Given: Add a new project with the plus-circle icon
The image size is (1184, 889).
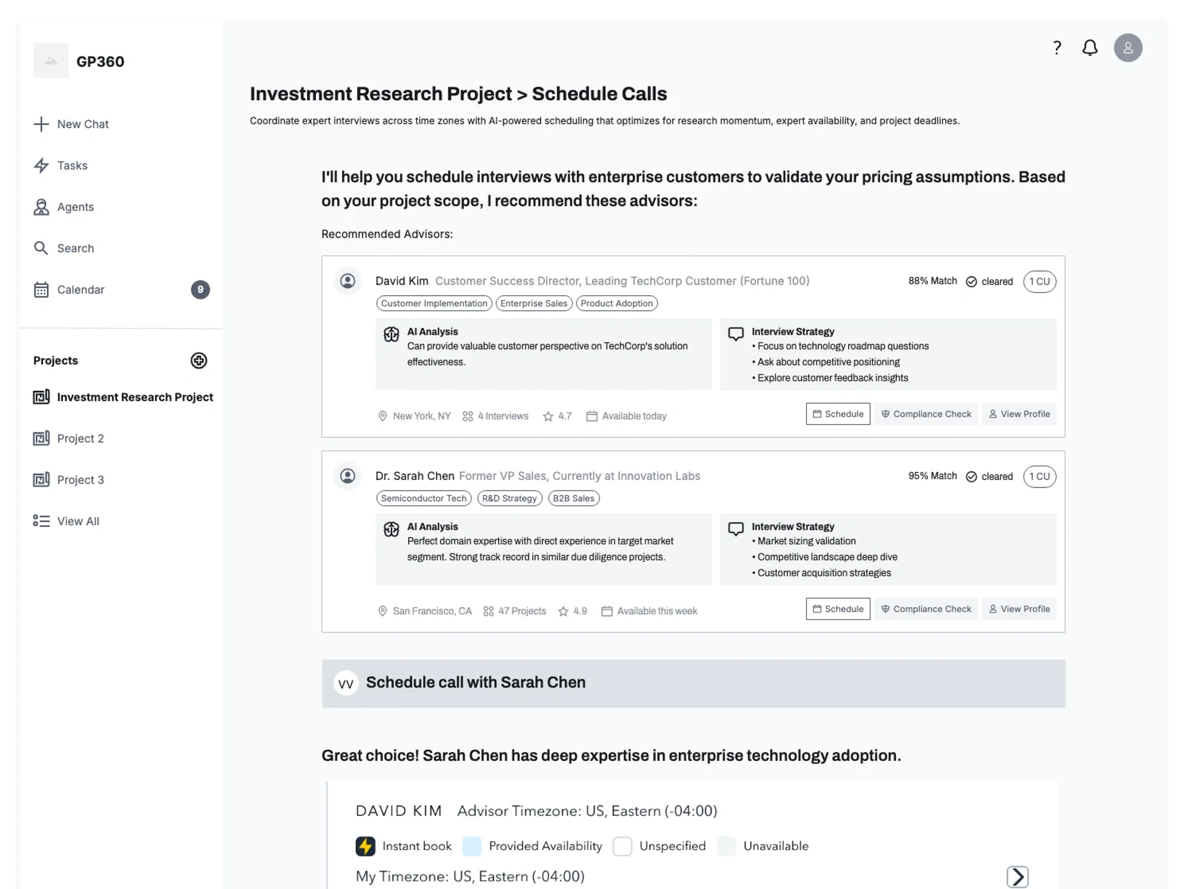Looking at the screenshot, I should pyautogui.click(x=199, y=361).
